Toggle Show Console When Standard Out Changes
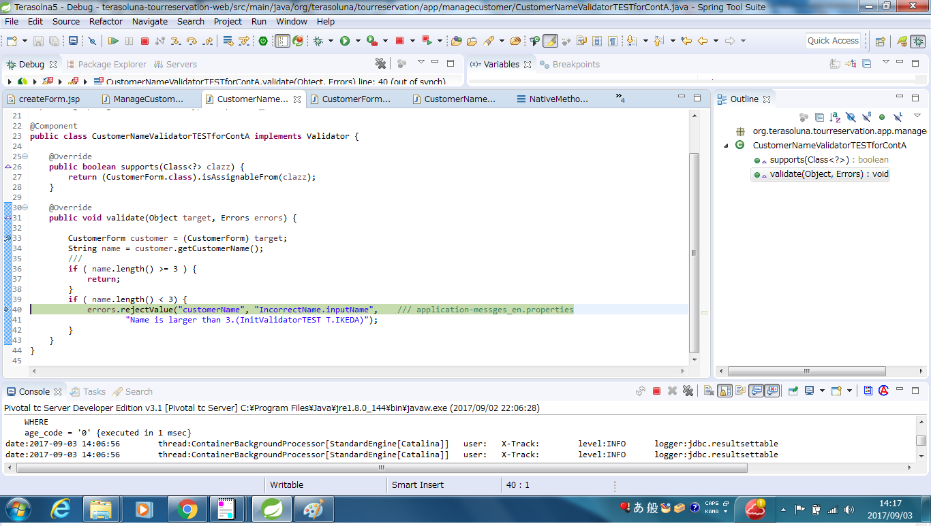The width and height of the screenshot is (931, 526). pyautogui.click(x=757, y=391)
